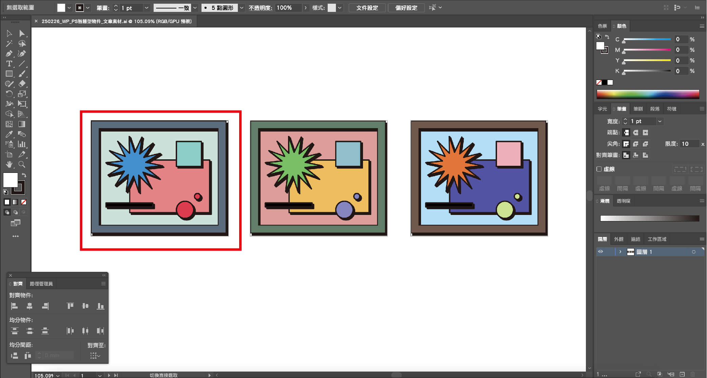Open the Align To dropdown
This screenshot has width=707, height=378.
[x=95, y=356]
